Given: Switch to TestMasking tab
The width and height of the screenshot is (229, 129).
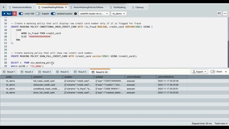Looking at the screenshot, I should [x=119, y=7].
